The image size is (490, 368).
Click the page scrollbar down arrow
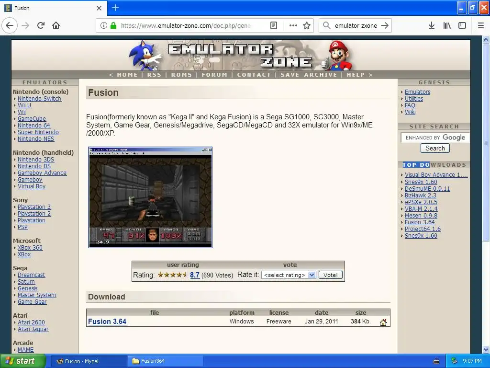tap(486, 349)
